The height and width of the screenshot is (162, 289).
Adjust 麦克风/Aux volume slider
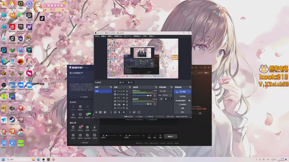pyautogui.click(x=141, y=95)
